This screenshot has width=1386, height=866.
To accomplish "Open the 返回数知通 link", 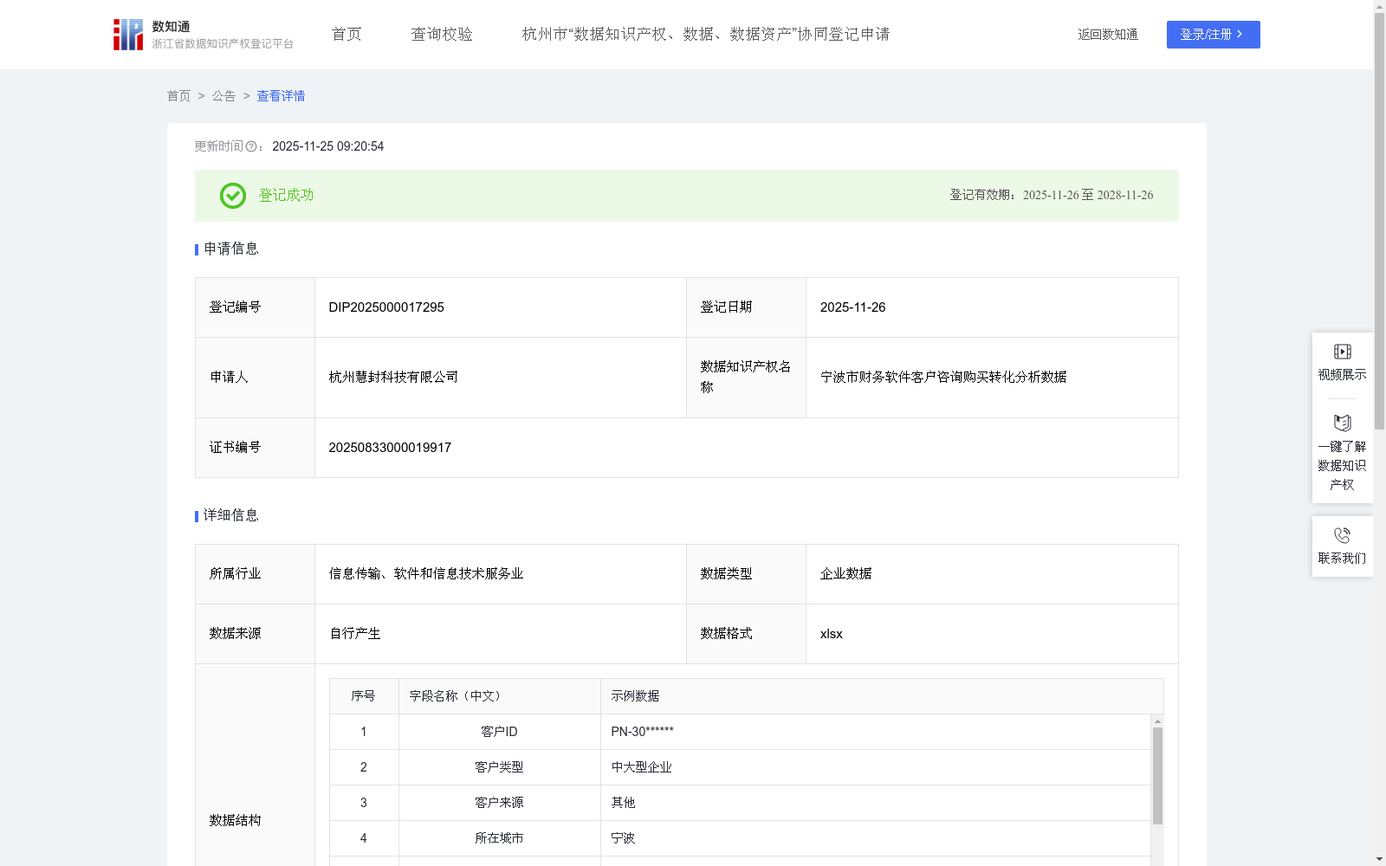I will 1107,35.
